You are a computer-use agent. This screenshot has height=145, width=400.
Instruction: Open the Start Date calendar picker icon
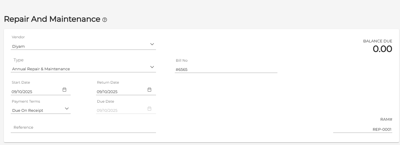click(64, 90)
